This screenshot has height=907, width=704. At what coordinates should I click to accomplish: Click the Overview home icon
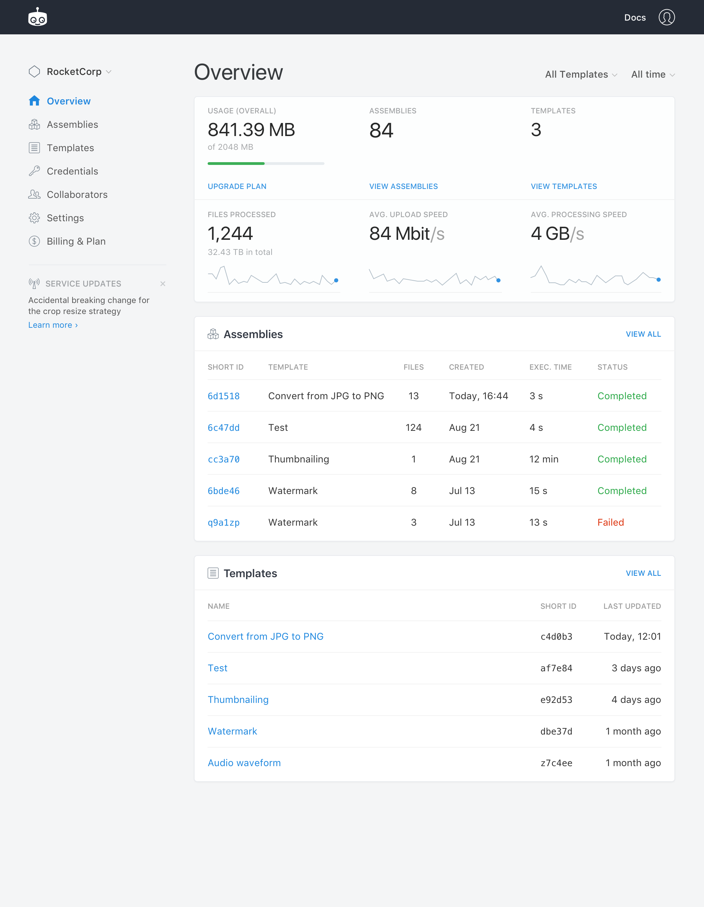pos(34,101)
